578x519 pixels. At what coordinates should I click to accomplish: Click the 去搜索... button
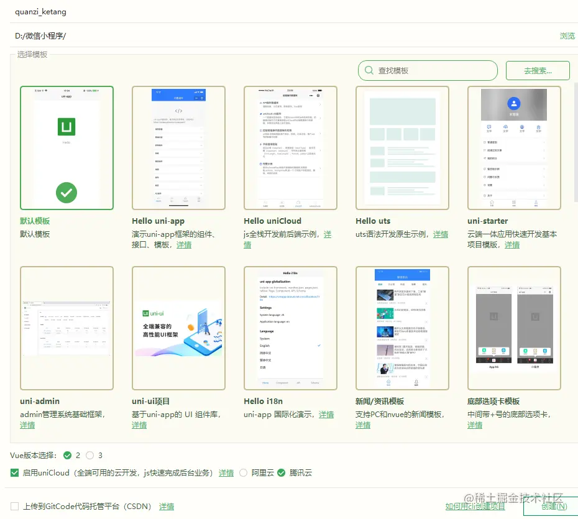click(538, 70)
